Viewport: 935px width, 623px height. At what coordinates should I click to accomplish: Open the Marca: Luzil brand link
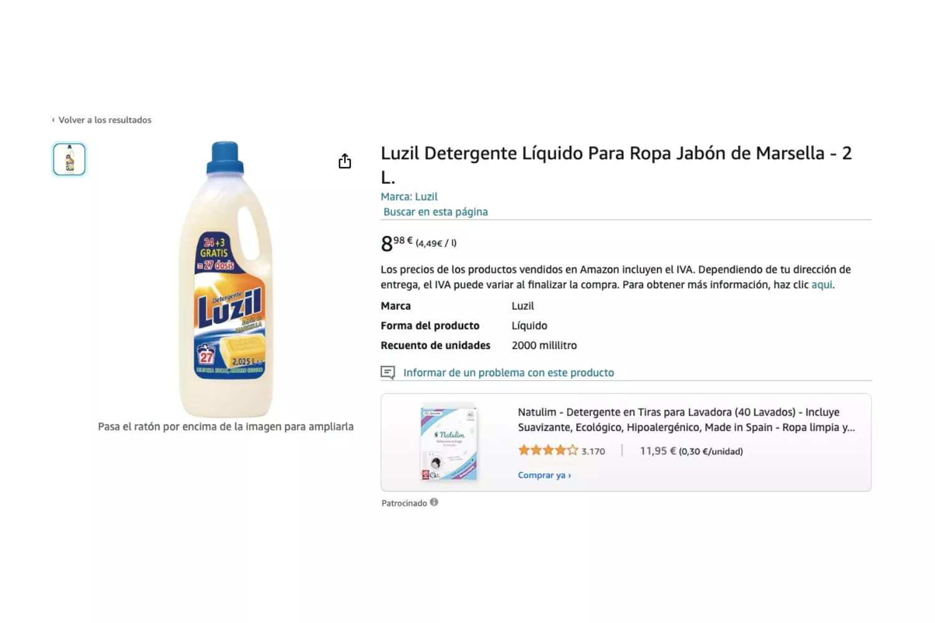coord(409,196)
